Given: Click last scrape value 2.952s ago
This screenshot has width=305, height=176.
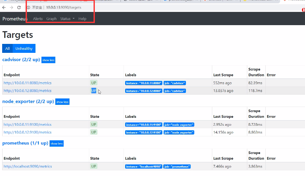Looking at the screenshot, I should tap(222, 124).
